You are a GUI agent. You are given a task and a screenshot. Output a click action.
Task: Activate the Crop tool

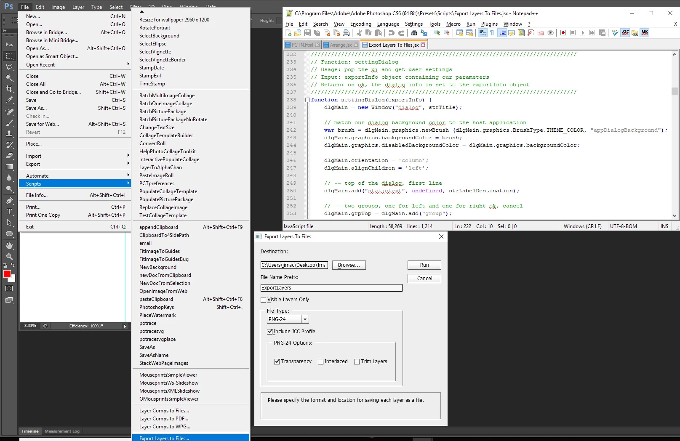tap(9, 89)
